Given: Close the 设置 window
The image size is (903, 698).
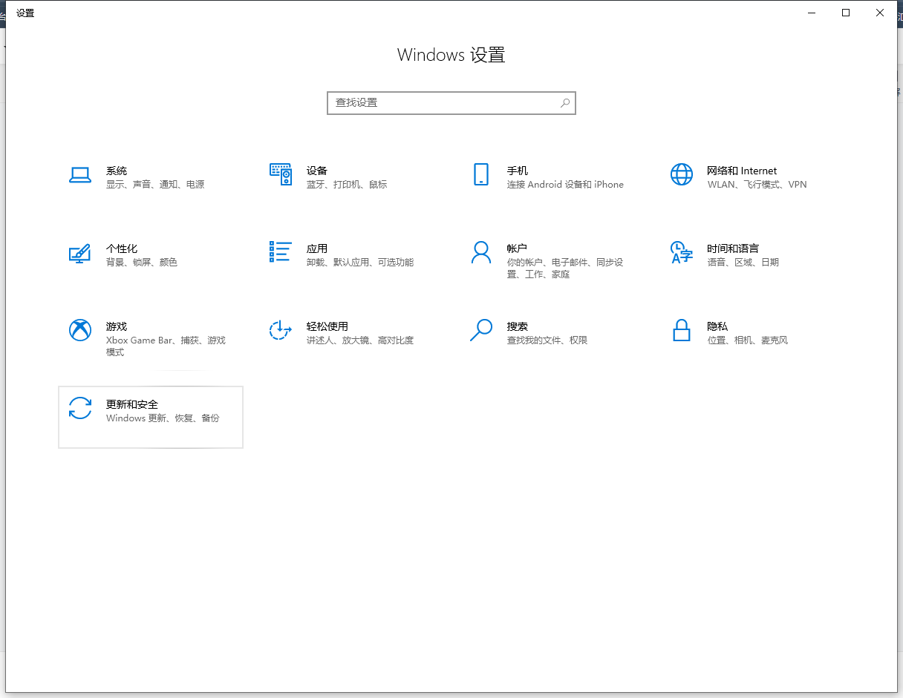Looking at the screenshot, I should [x=880, y=13].
